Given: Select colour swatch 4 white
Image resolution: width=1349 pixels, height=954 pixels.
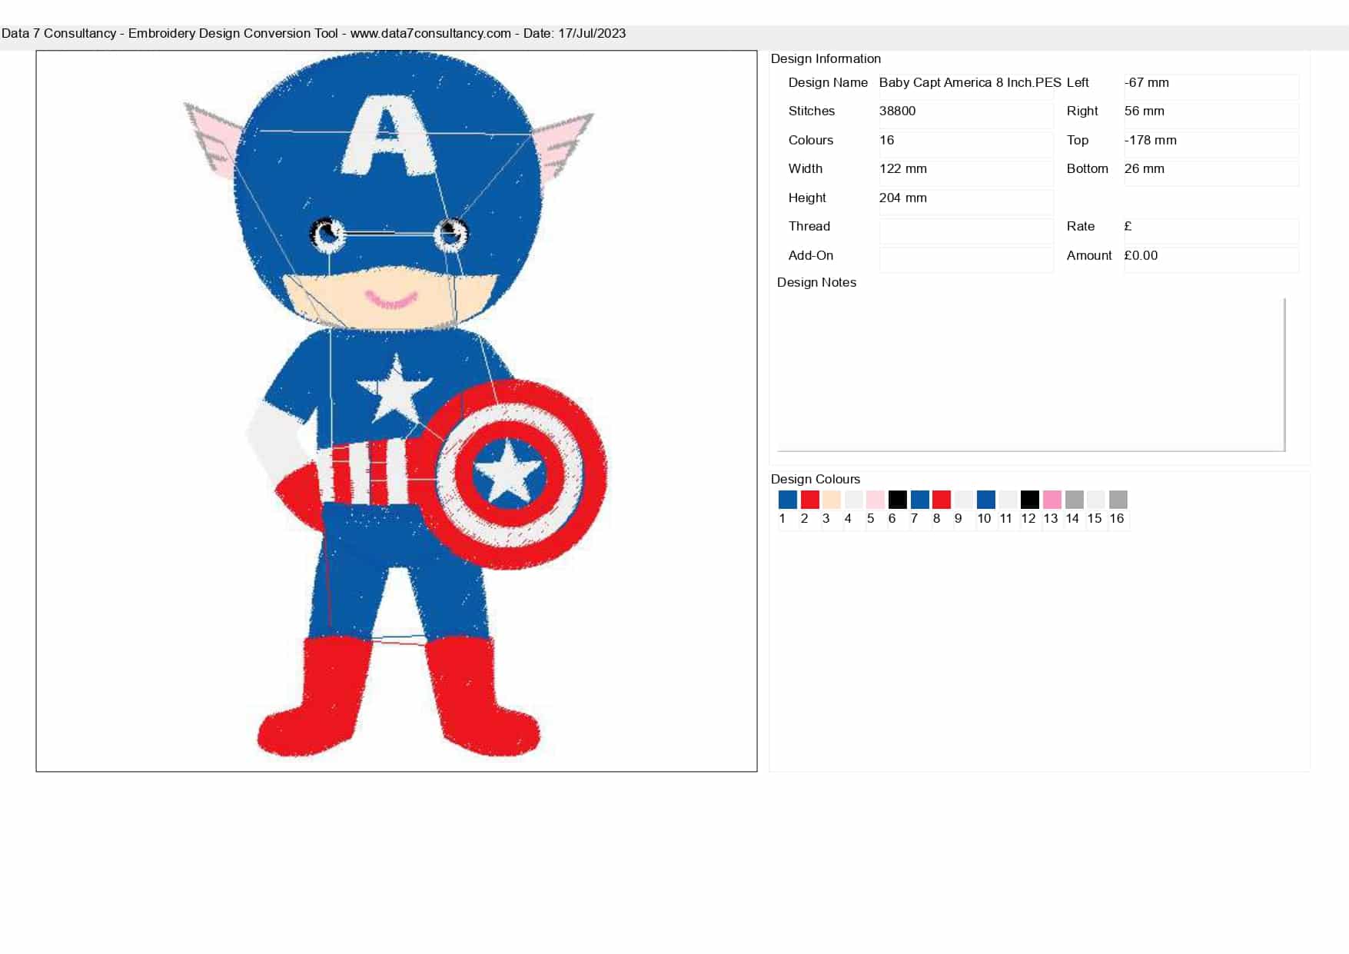Looking at the screenshot, I should pos(853,500).
